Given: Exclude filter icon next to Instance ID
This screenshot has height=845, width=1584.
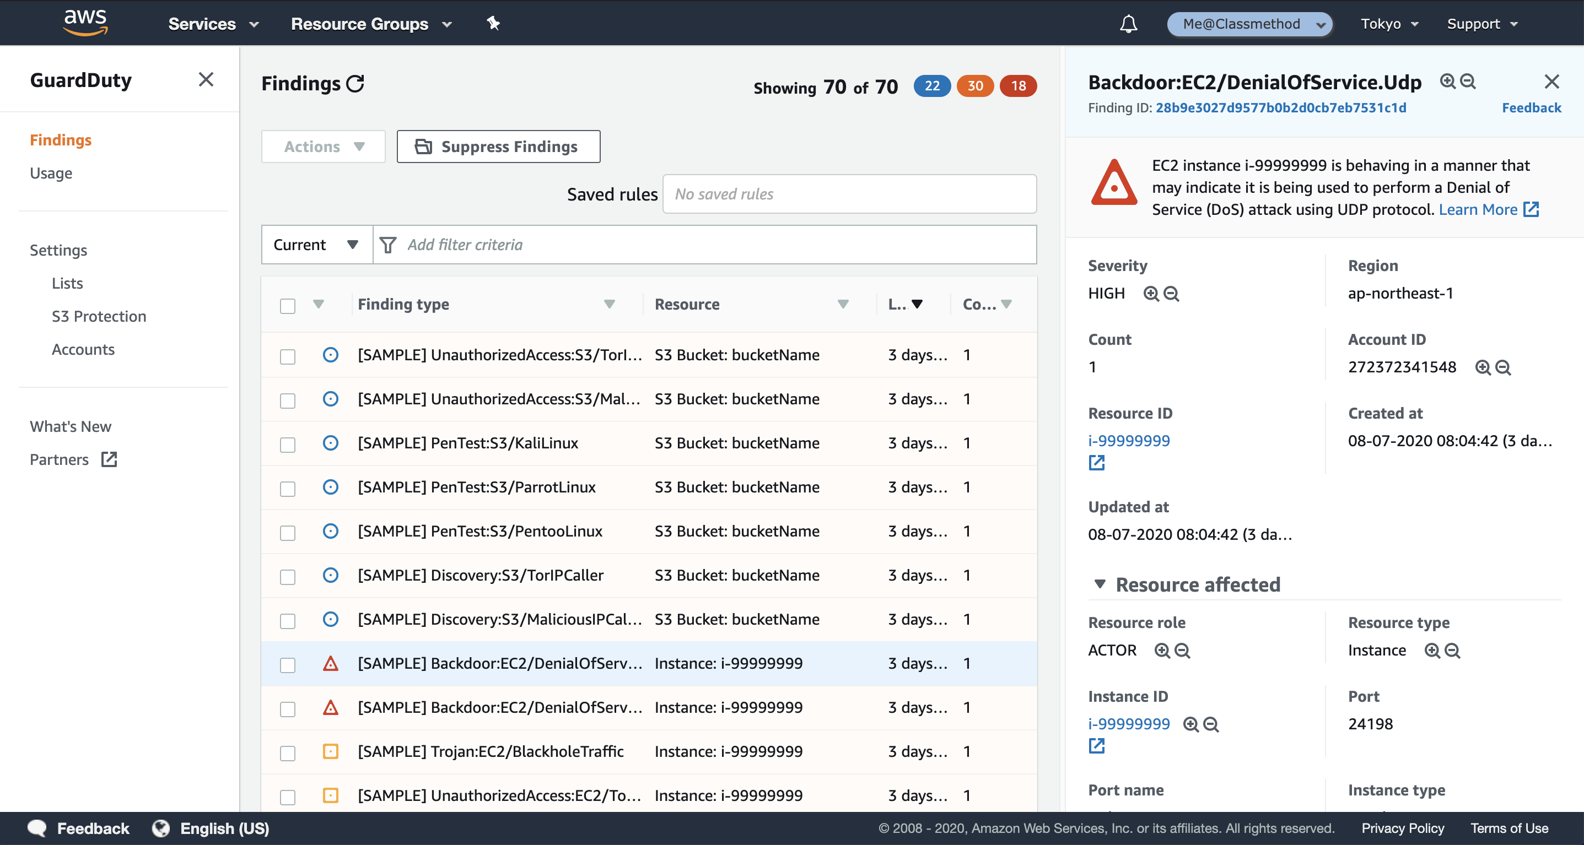Looking at the screenshot, I should (1211, 724).
